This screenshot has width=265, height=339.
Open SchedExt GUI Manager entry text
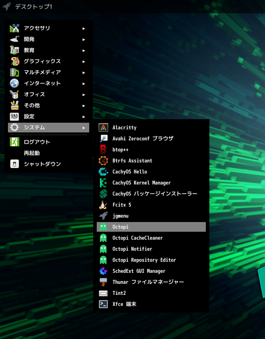pos(139,271)
